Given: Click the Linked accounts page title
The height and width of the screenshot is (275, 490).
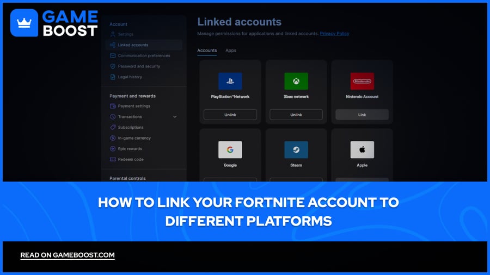Looking at the screenshot, I should coord(240,22).
